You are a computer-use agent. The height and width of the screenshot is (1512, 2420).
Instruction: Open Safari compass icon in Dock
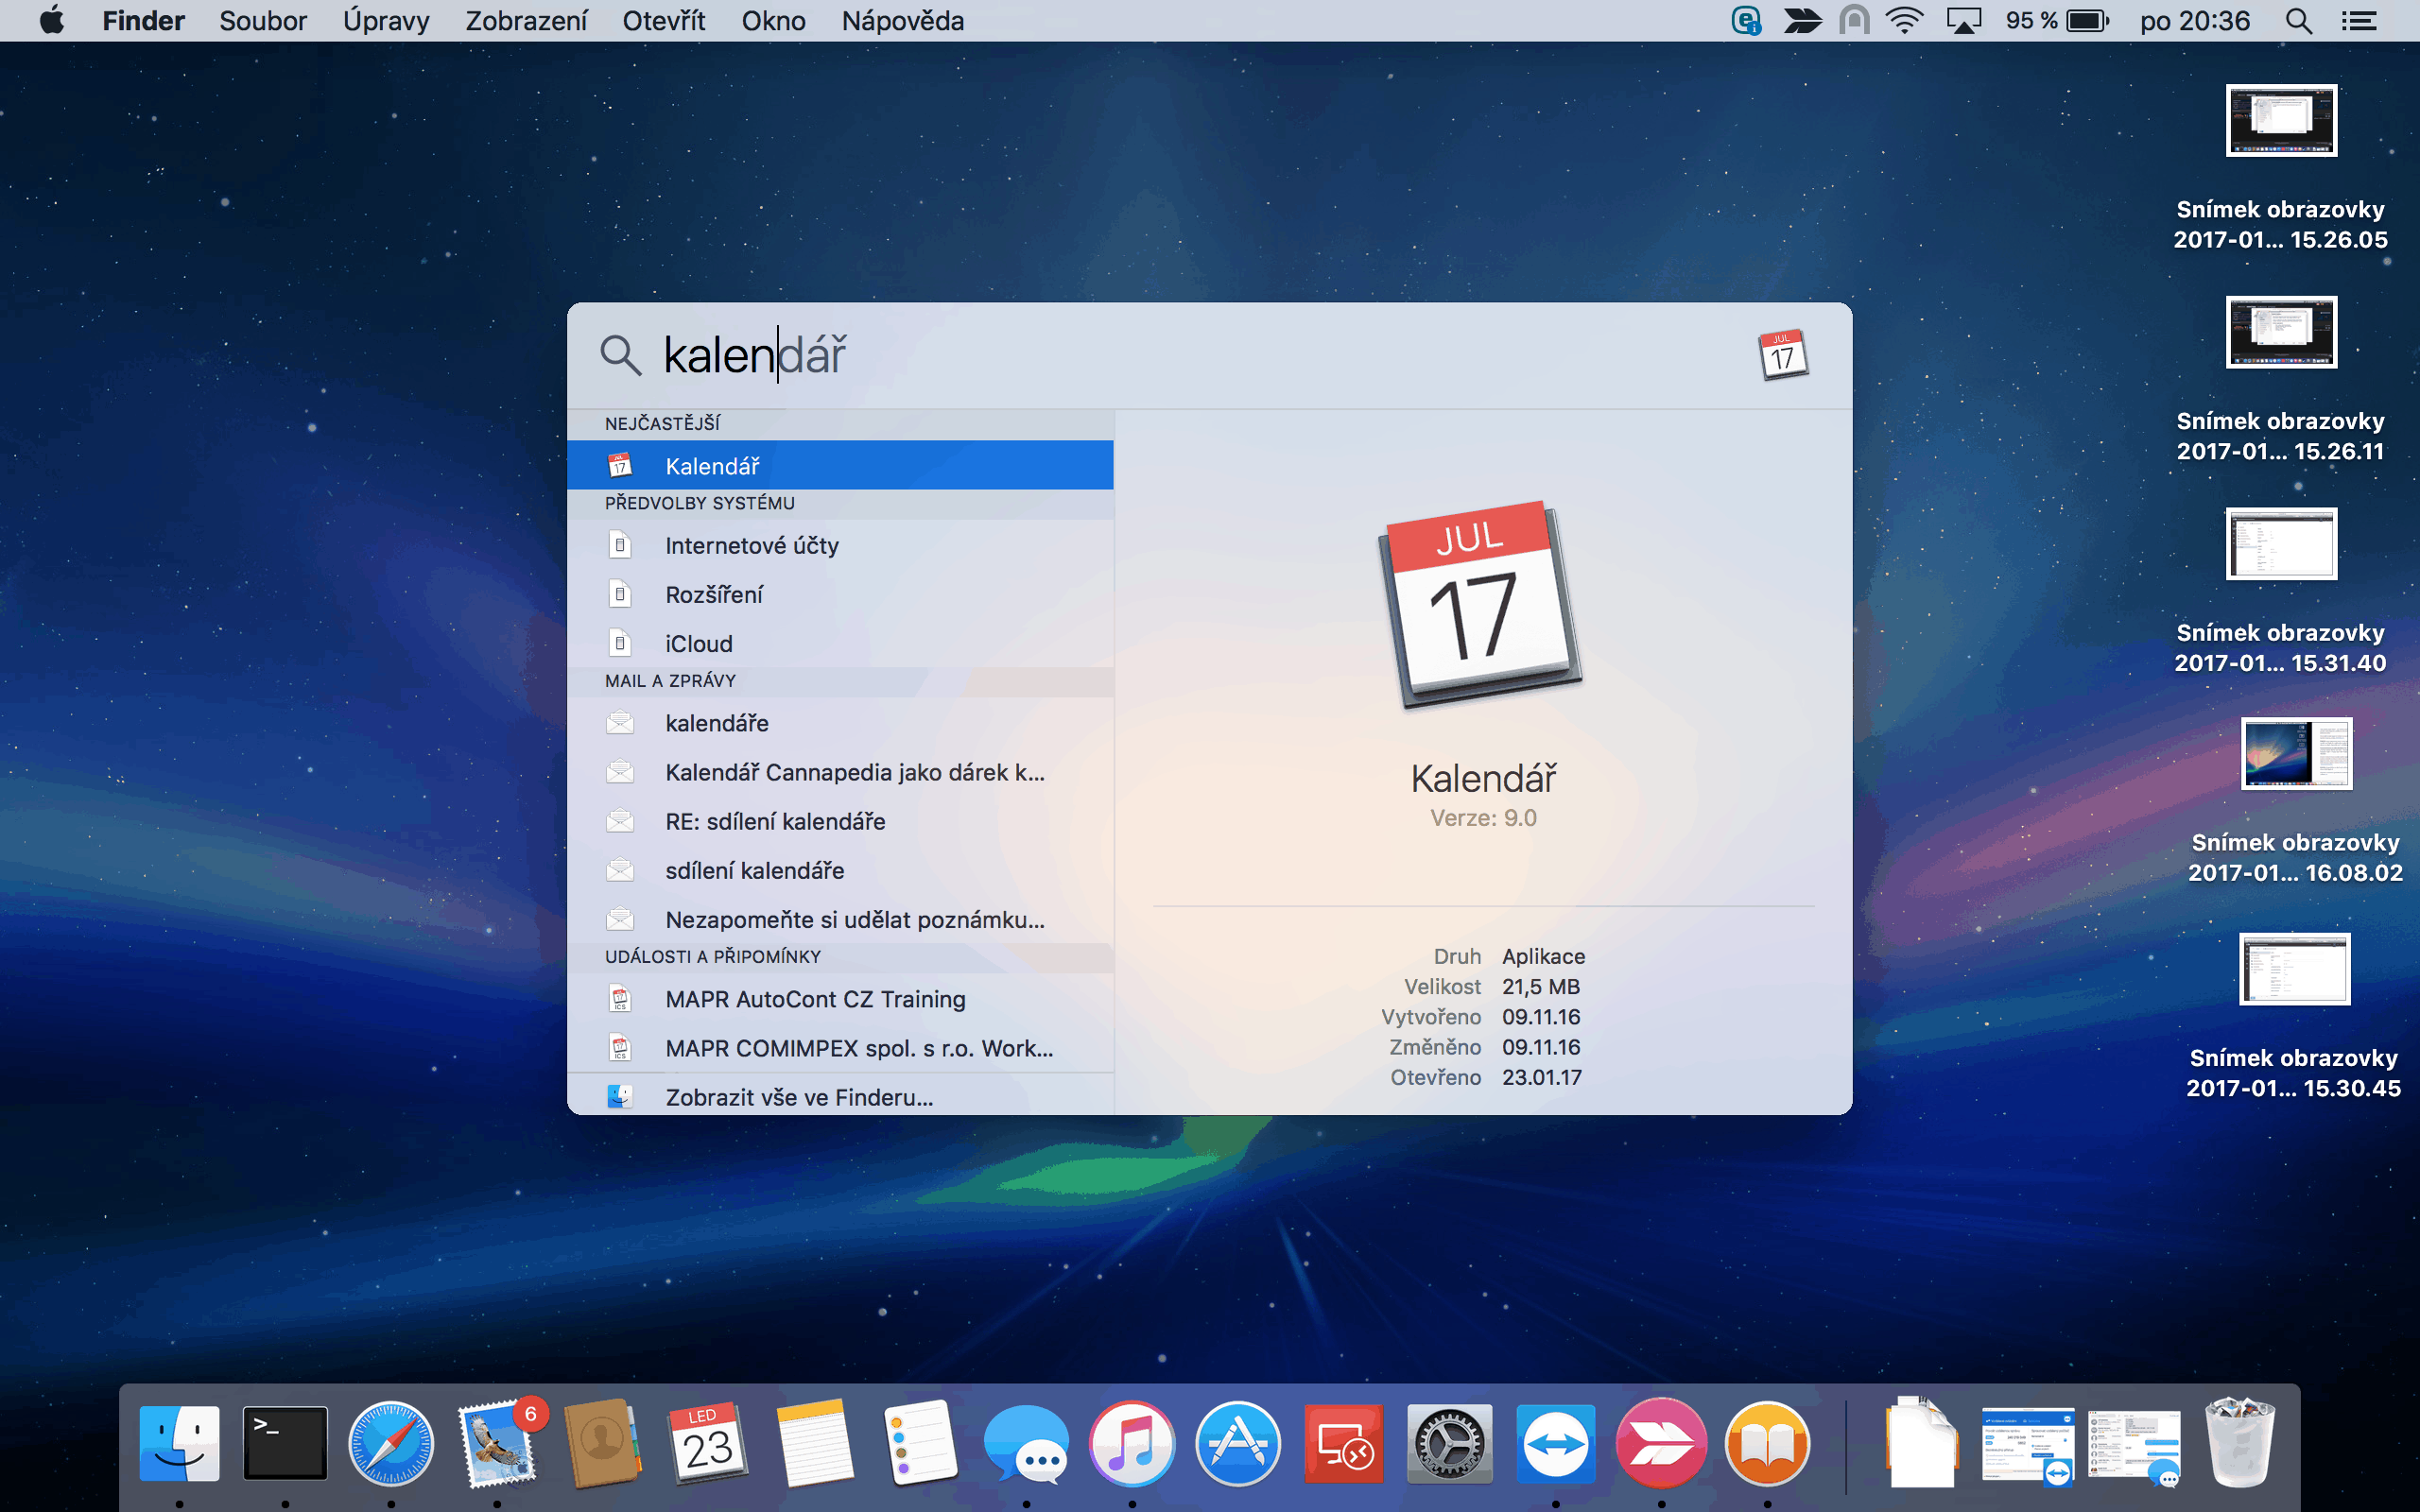point(391,1443)
